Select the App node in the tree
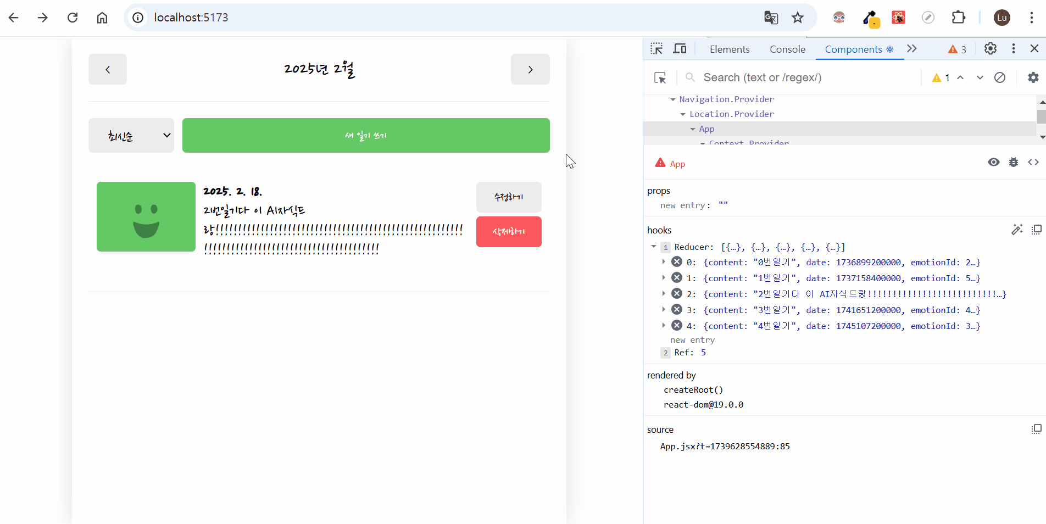The height and width of the screenshot is (524, 1046). [706, 129]
